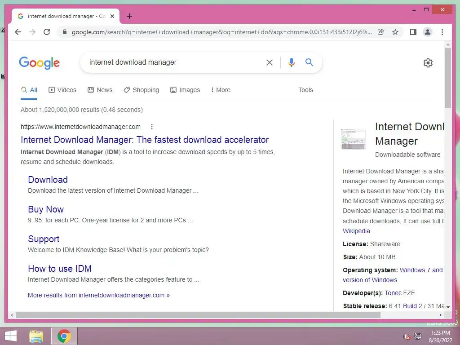The height and width of the screenshot is (345, 460).
Task: Submit search using magnifier icon
Action: click(309, 62)
